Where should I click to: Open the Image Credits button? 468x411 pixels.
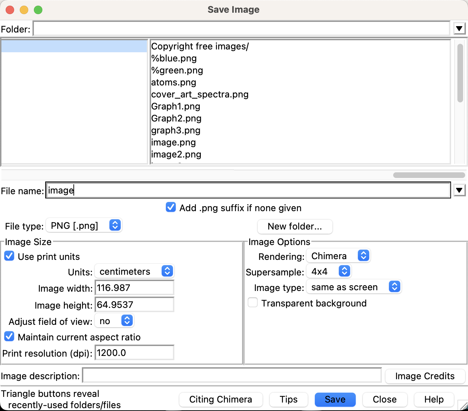tap(425, 376)
